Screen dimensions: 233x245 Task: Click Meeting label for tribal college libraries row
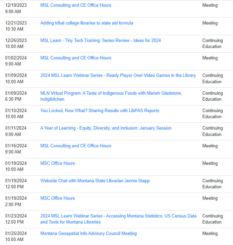click(210, 23)
